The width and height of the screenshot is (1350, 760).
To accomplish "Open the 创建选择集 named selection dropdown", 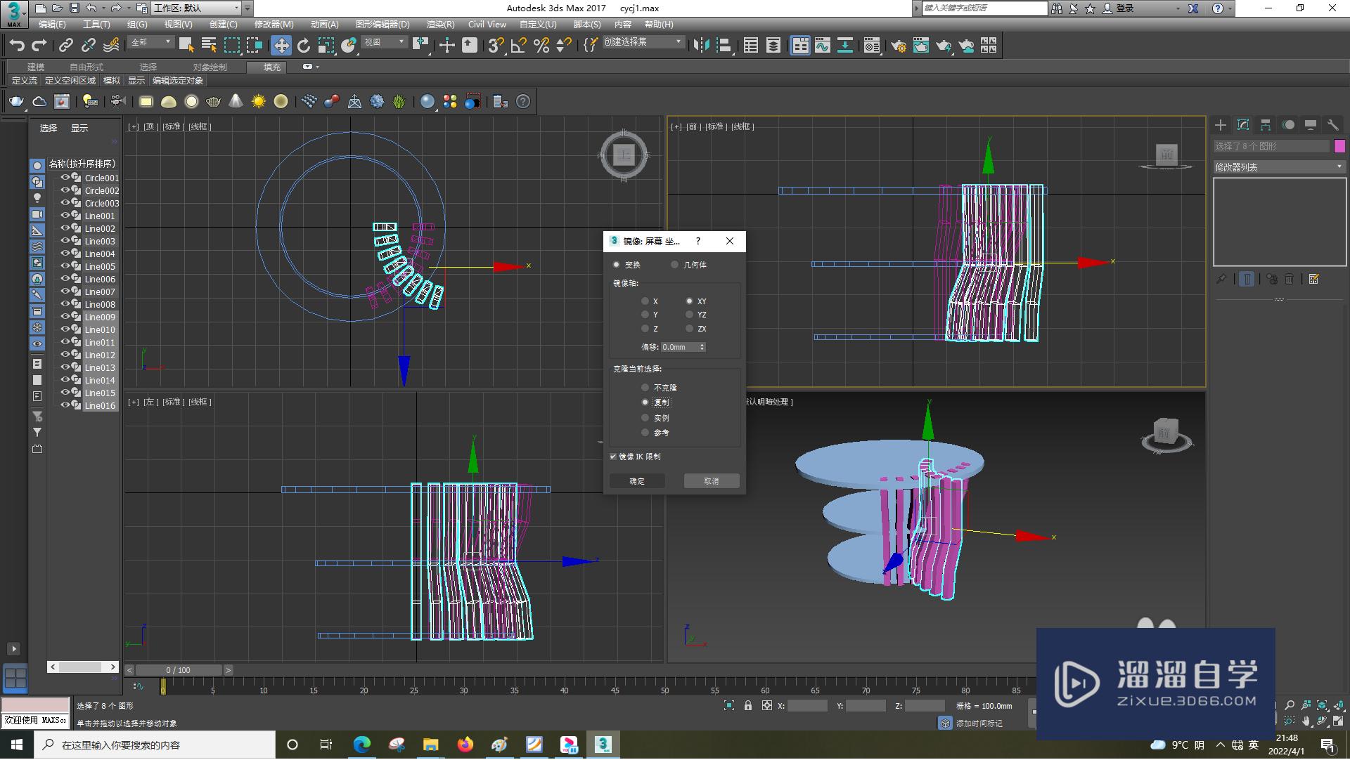I will 643,42.
